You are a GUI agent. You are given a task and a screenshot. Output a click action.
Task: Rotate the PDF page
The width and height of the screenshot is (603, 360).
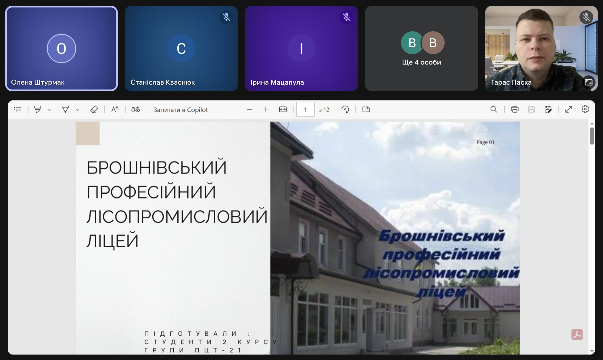click(345, 109)
